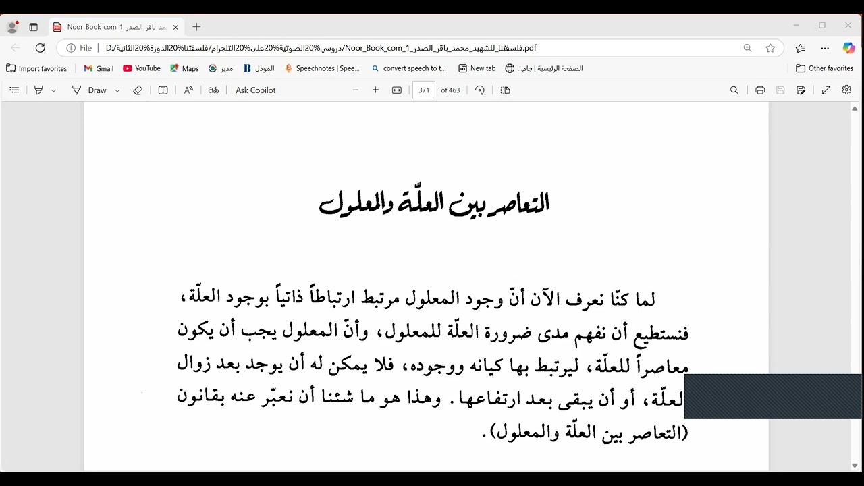Open Other favorites folder
The width and height of the screenshot is (864, 486).
(x=824, y=68)
